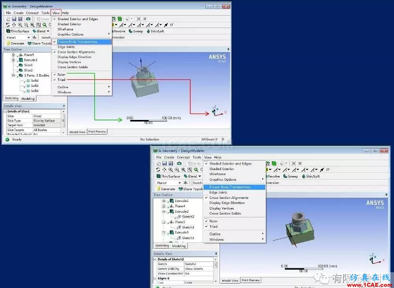Viewport: 394px width, 288px height.
Task: Select Box Zoom tool in lower window
Action: pos(177,170)
